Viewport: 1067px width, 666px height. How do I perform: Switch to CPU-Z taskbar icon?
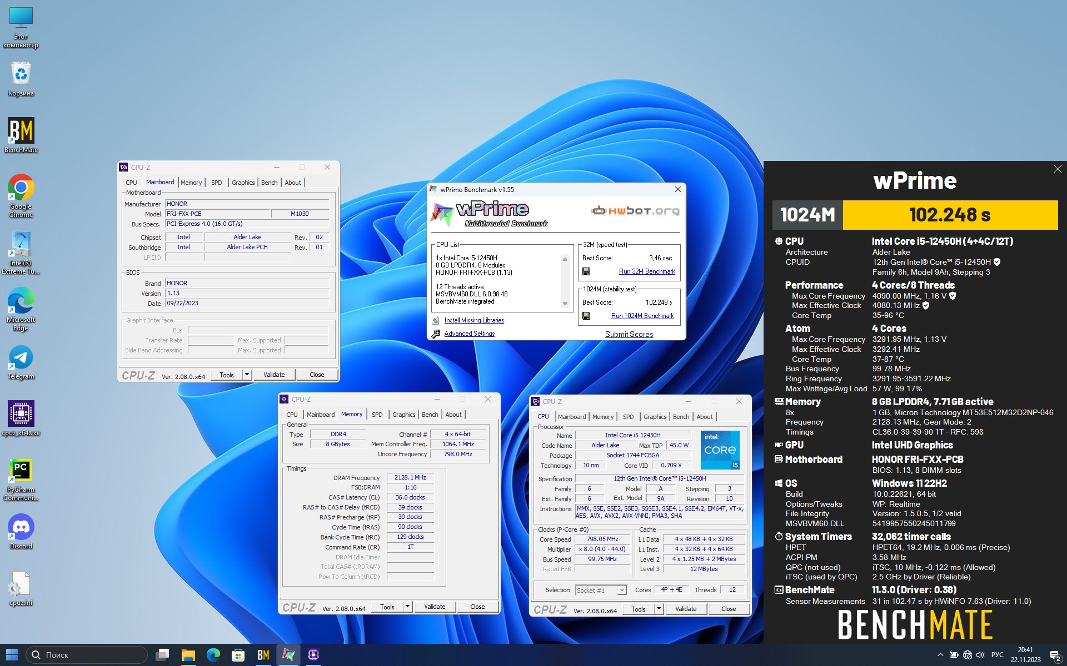click(313, 655)
